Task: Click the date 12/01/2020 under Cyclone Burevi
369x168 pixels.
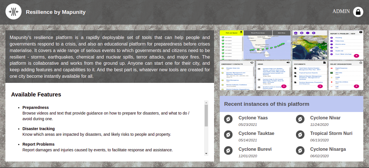Action: (248, 156)
